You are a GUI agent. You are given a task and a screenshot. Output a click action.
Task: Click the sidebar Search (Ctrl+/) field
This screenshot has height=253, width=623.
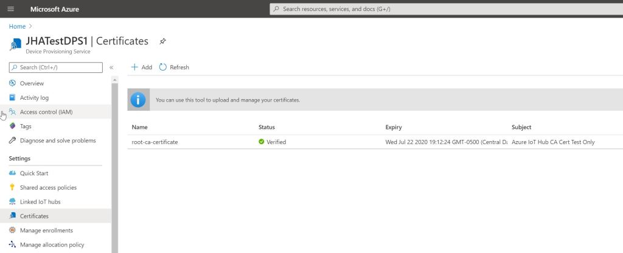tap(55, 68)
